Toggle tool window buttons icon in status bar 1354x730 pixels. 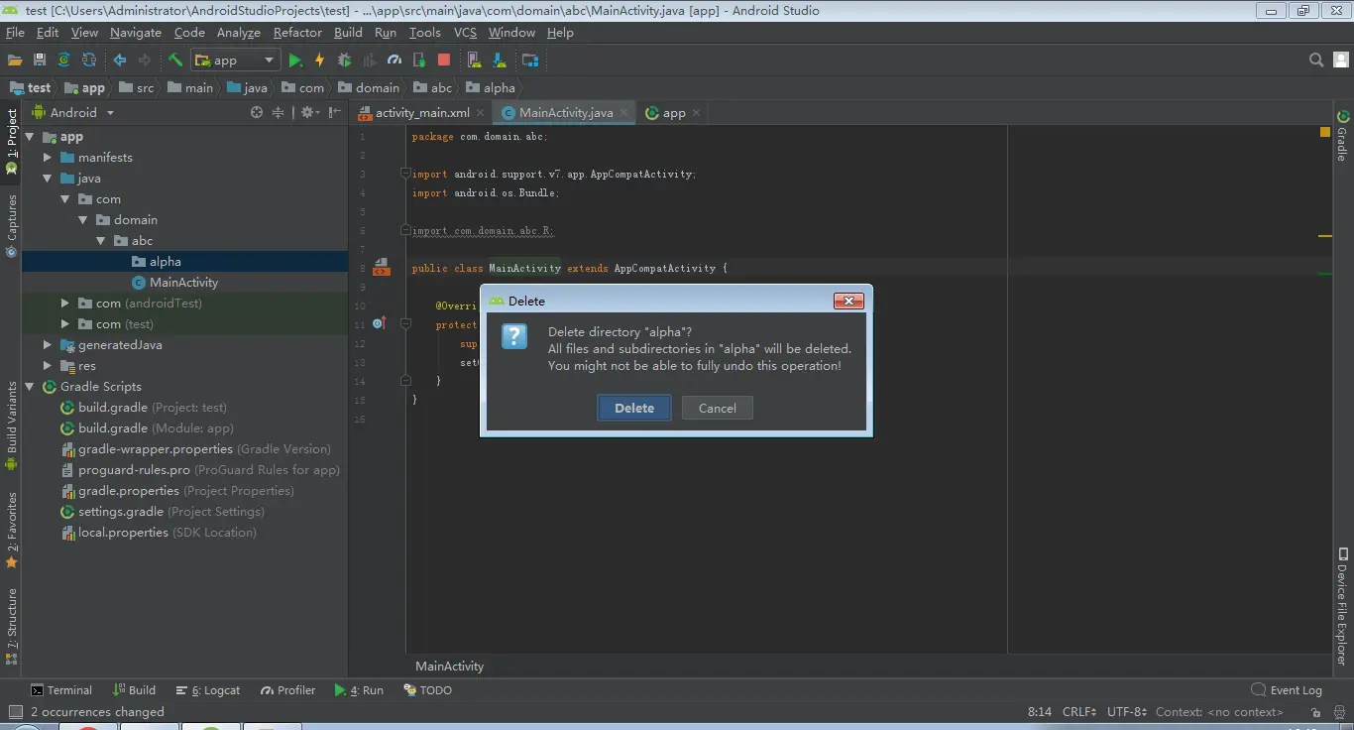14,711
